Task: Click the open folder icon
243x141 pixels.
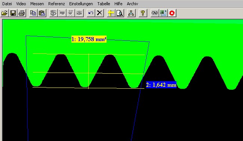Action: (x=4, y=13)
